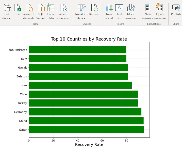182x148 pixels.
Task: Open the More visuals dropdown
Action: (x=130, y=18)
